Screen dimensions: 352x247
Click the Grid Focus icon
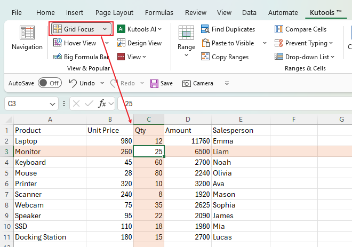(58, 29)
